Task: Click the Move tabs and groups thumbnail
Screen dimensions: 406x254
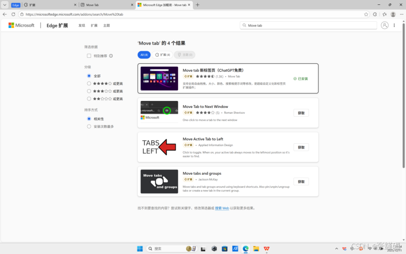Action: click(159, 181)
